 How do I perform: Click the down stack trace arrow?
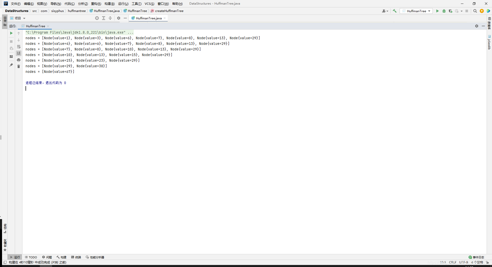pos(19,40)
